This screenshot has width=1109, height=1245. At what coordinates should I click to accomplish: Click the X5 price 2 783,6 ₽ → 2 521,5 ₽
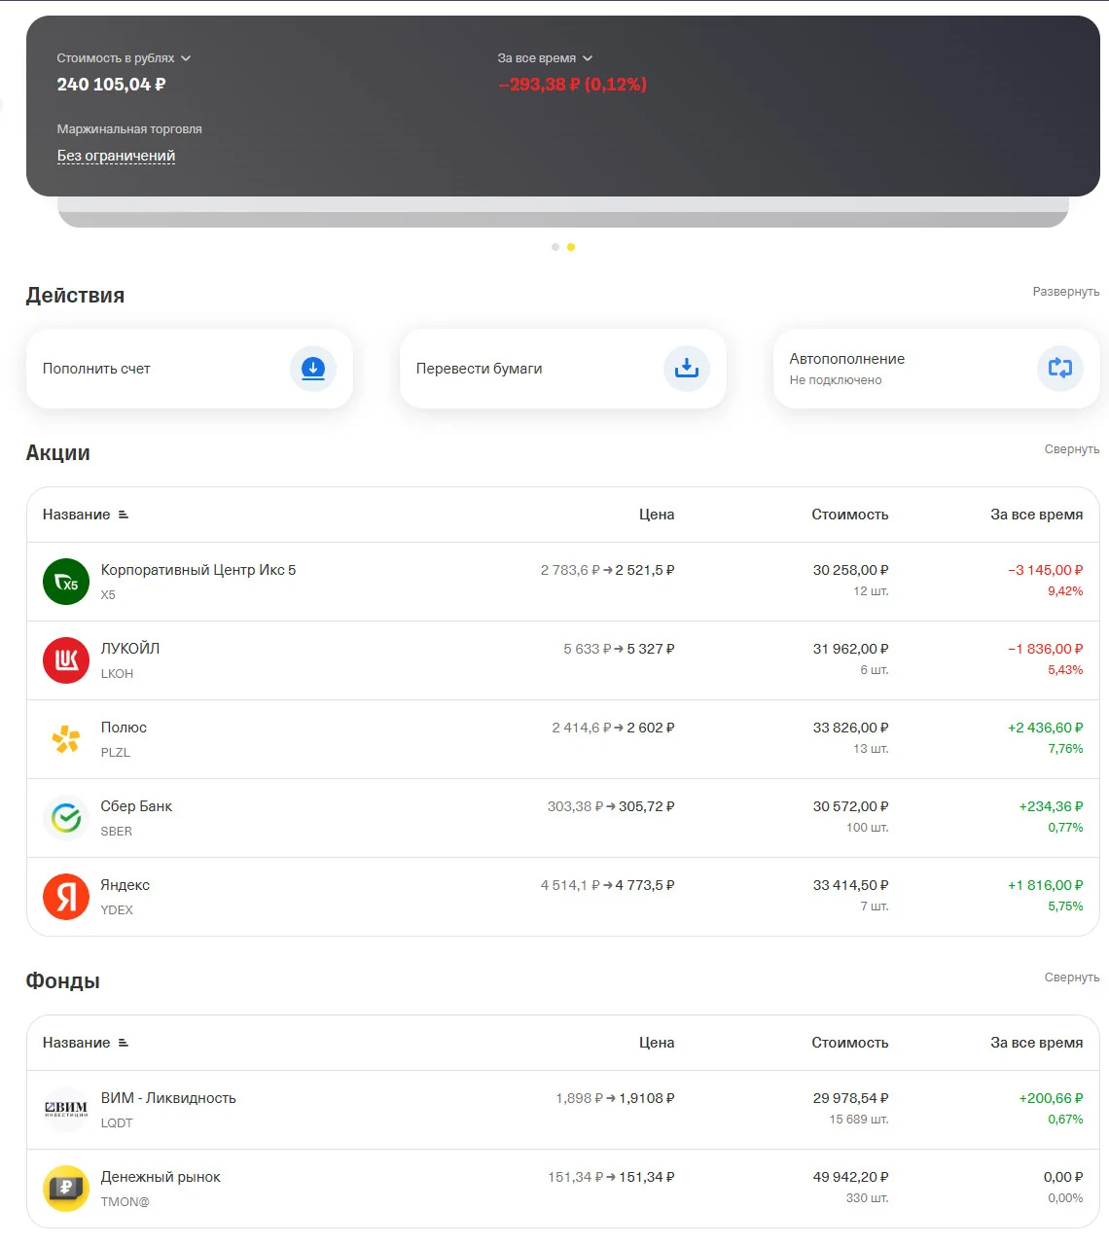click(607, 570)
